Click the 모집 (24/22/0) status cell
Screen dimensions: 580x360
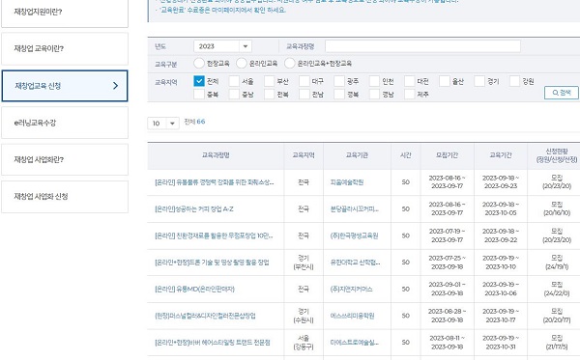pyautogui.click(x=557, y=290)
